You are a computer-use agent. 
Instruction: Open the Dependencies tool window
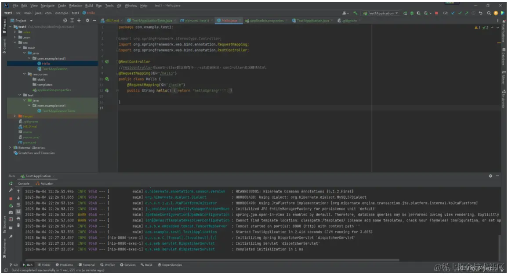click(170, 264)
